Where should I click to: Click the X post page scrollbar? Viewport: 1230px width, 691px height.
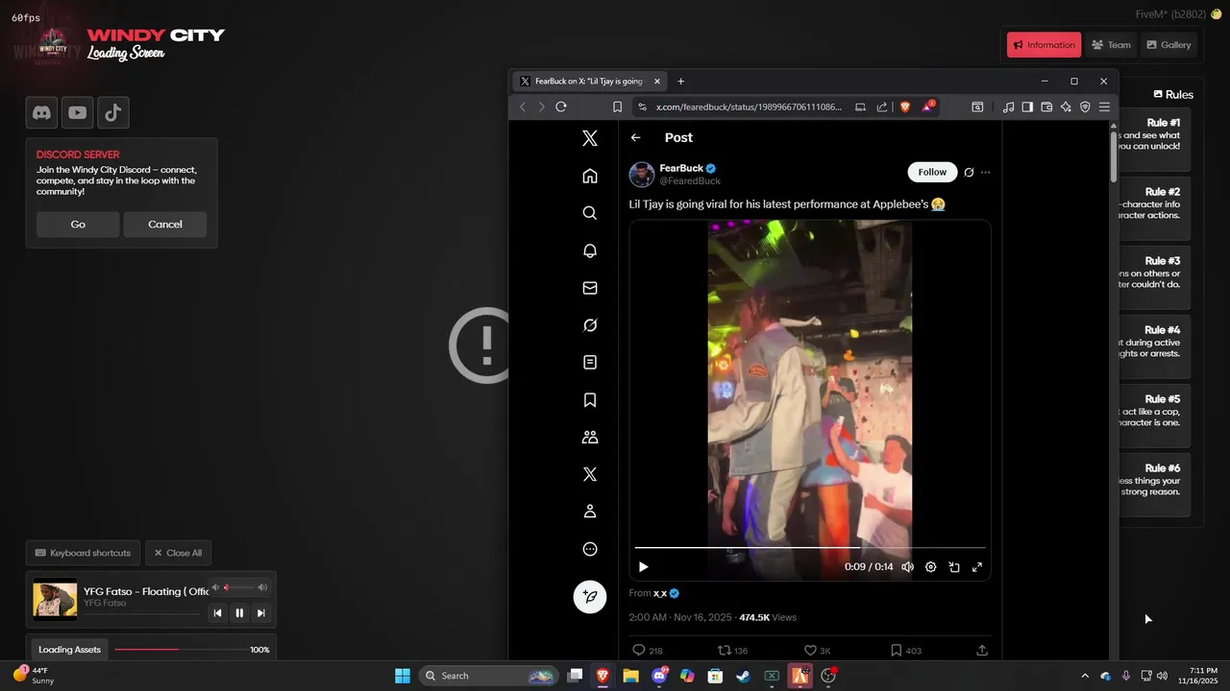coord(1114,156)
